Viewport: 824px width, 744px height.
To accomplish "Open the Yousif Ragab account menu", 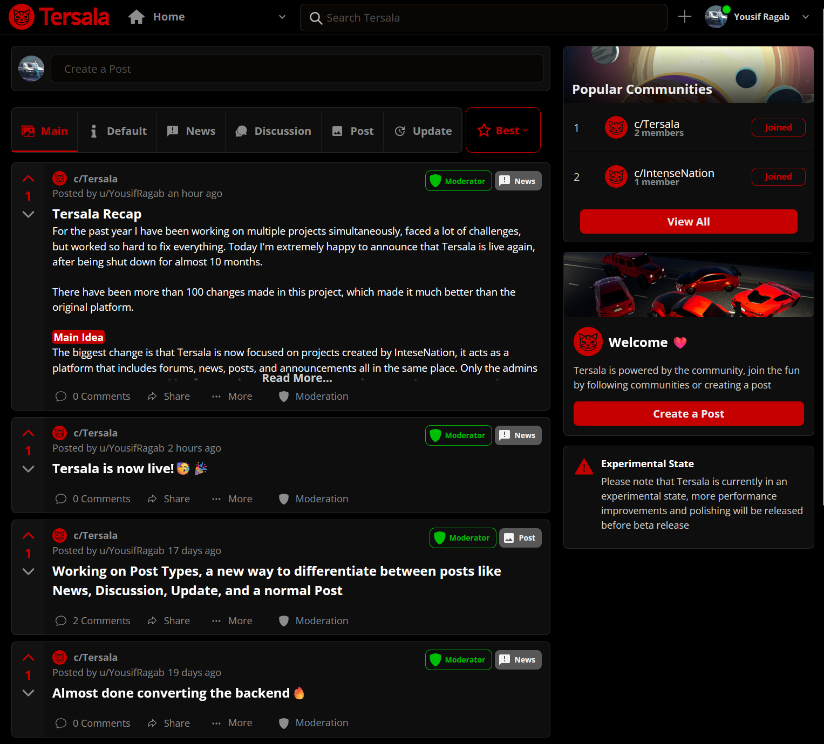I will (x=805, y=17).
